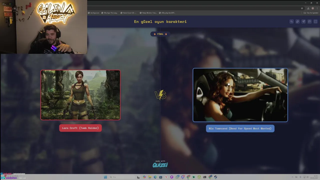Open WhatsApp from the taskbar

point(177,177)
